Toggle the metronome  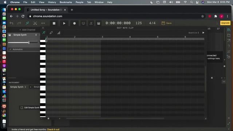coord(91,23)
